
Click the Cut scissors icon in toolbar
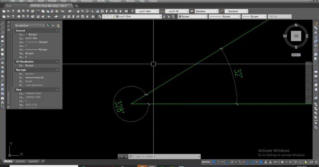39,11
